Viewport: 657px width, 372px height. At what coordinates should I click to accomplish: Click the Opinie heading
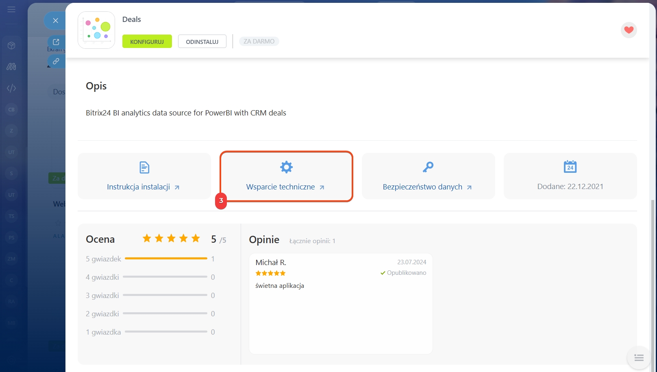click(264, 240)
